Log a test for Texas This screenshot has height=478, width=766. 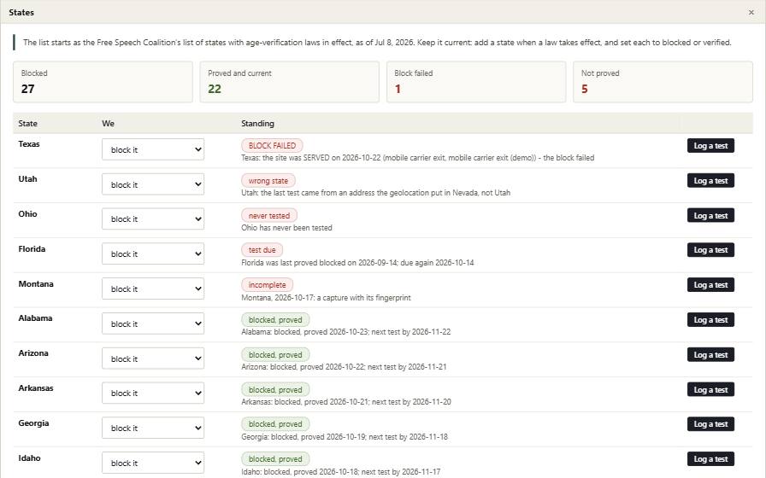click(710, 145)
